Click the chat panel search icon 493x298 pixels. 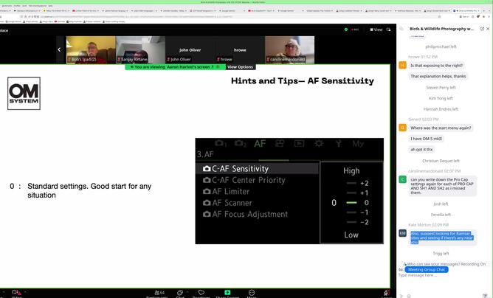401,29
